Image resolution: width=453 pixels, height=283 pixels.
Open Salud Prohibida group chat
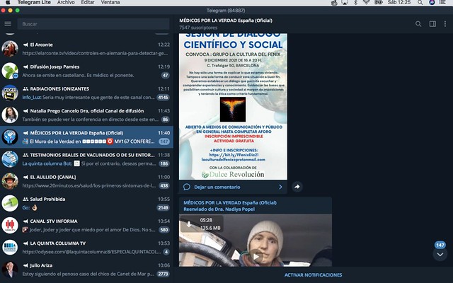click(x=86, y=203)
